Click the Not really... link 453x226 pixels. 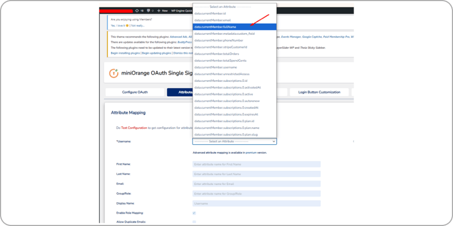pos(138,25)
